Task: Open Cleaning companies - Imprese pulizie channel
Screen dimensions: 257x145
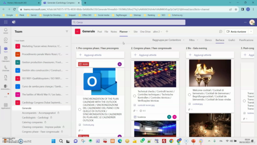Action: [x=41, y=127]
